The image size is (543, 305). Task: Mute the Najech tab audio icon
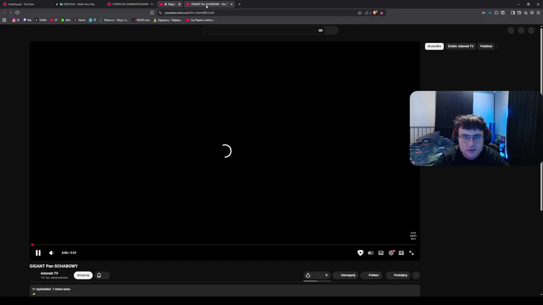[x=165, y=4]
